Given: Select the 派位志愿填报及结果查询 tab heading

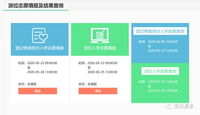Looking at the screenshot, I should [x=36, y=6].
